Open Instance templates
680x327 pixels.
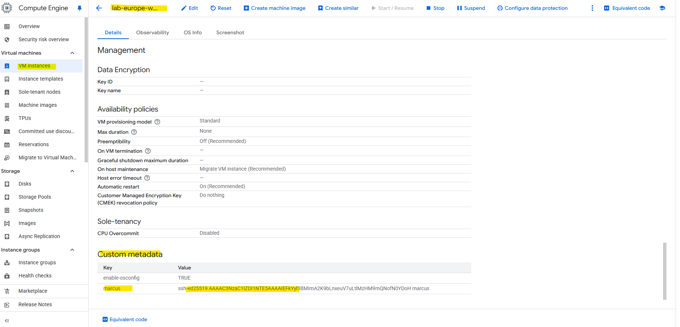(41, 79)
